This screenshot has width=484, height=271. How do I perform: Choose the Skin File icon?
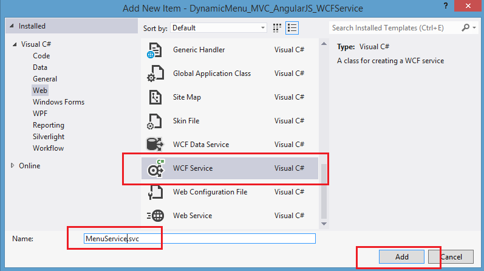(154, 121)
